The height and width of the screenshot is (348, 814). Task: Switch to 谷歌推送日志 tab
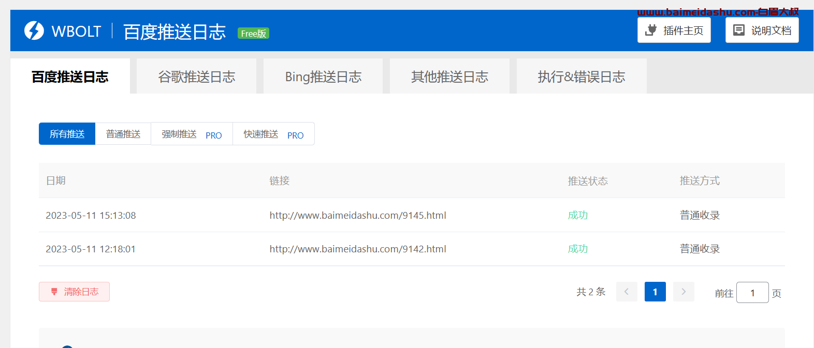coord(197,77)
